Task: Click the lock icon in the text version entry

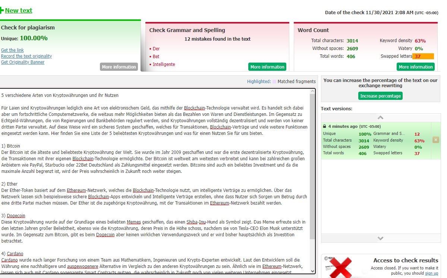Action: tap(324, 127)
